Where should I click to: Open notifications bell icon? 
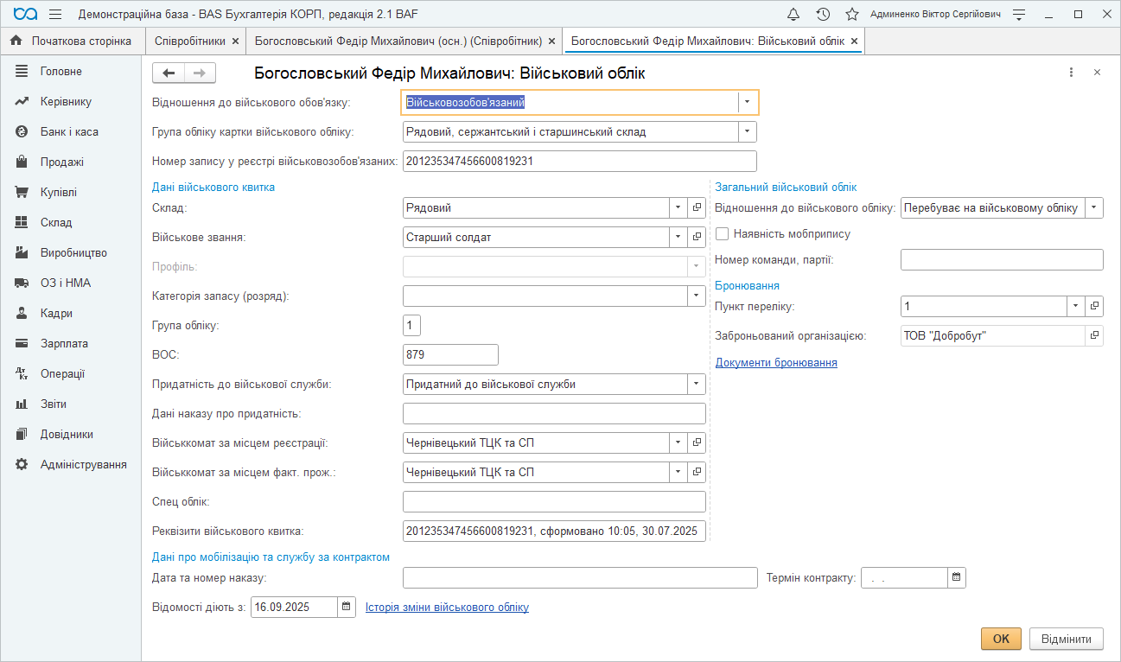pos(793,15)
